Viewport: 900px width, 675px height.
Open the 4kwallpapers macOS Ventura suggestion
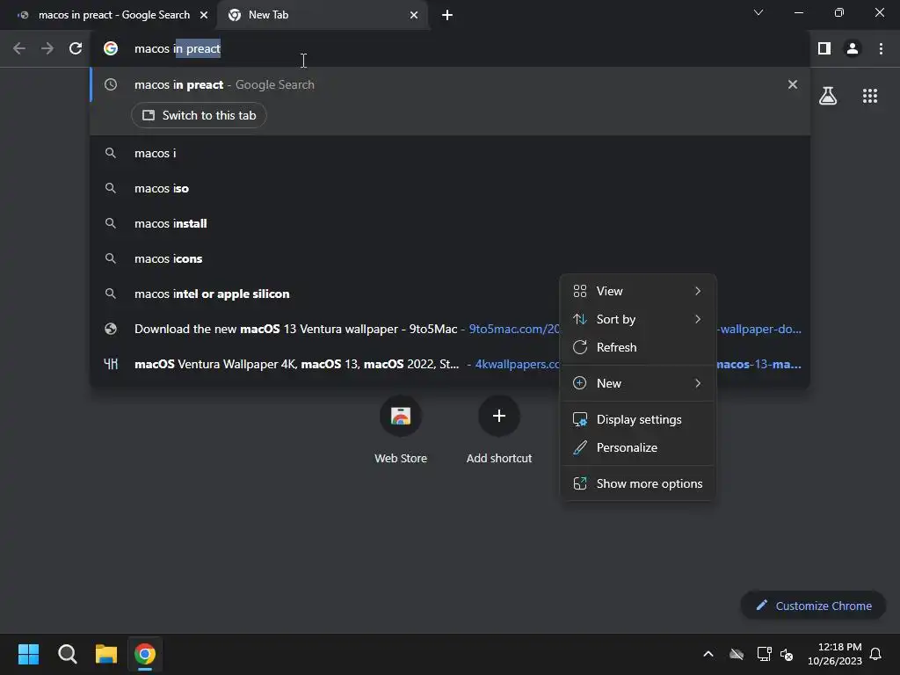(x=325, y=364)
